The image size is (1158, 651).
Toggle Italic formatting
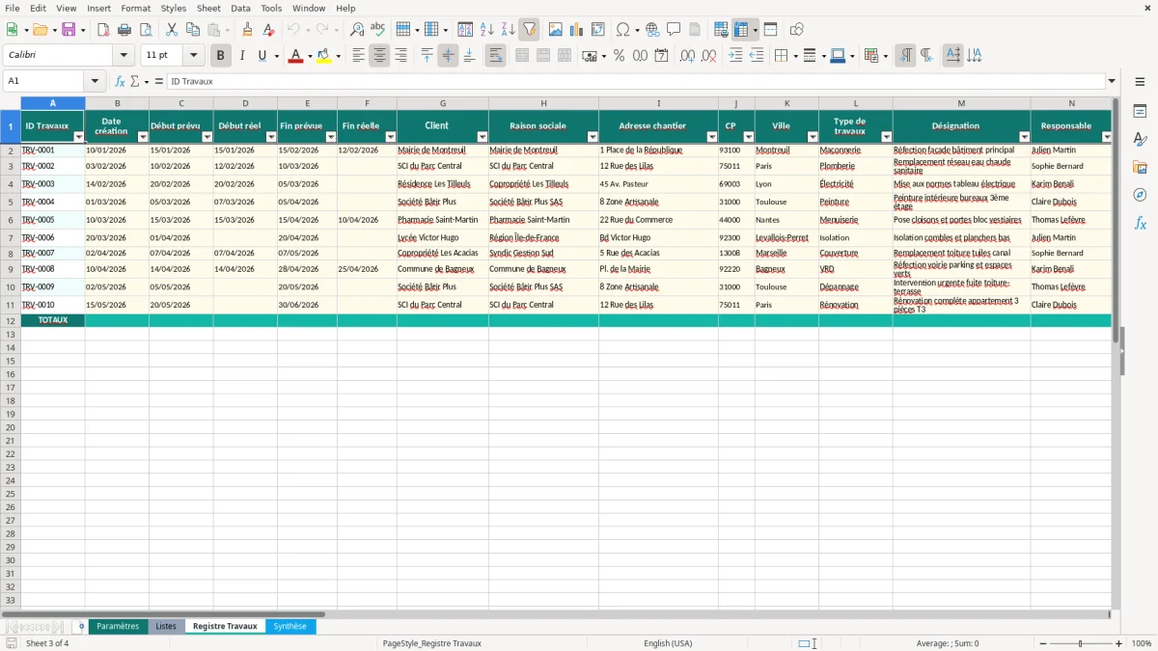coord(241,56)
